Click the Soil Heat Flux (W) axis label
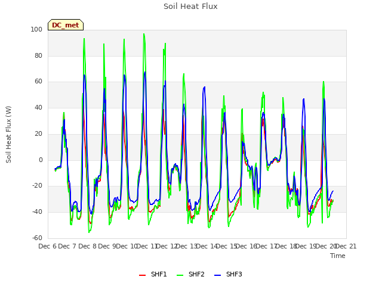The width and height of the screenshot is (382, 286). coord(8,134)
